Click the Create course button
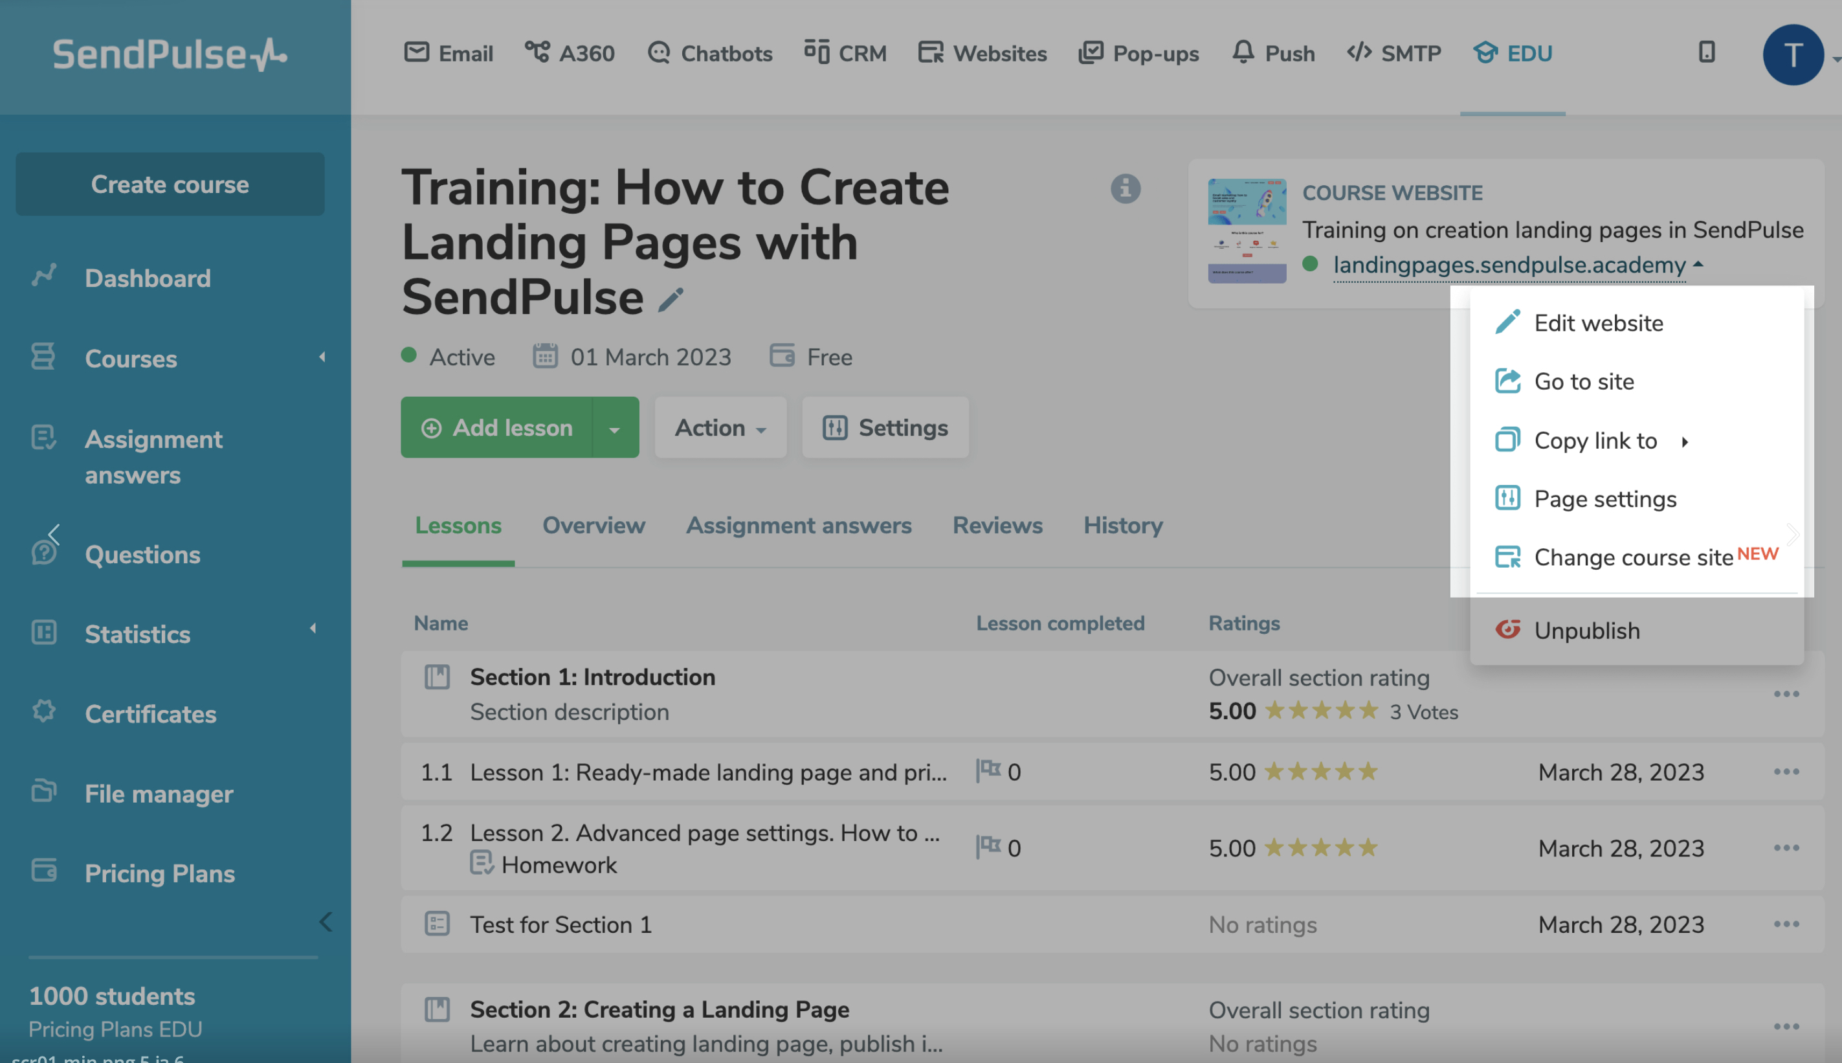 click(x=170, y=184)
